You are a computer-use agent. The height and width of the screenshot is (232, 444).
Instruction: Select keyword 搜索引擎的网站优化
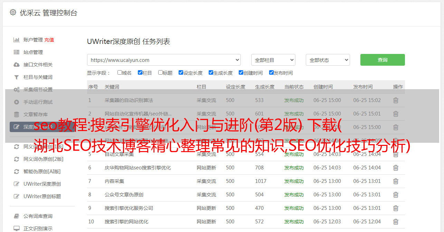coord(126,222)
